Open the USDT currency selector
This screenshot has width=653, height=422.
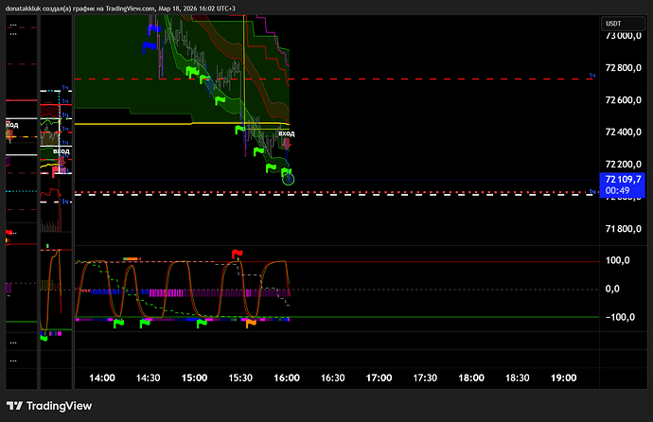coord(613,24)
